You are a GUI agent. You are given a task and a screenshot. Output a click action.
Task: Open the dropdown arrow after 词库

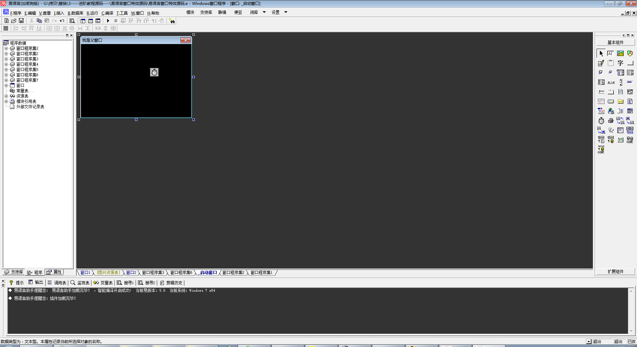(264, 12)
